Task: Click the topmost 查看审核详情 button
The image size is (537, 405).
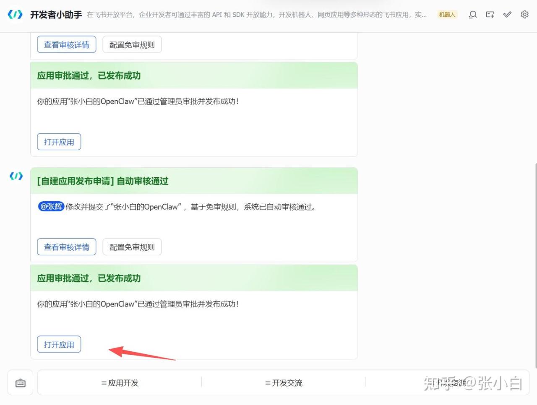Action: coord(66,45)
